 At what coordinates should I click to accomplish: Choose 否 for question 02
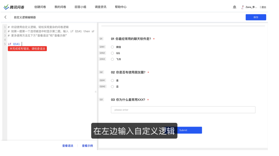112,86
